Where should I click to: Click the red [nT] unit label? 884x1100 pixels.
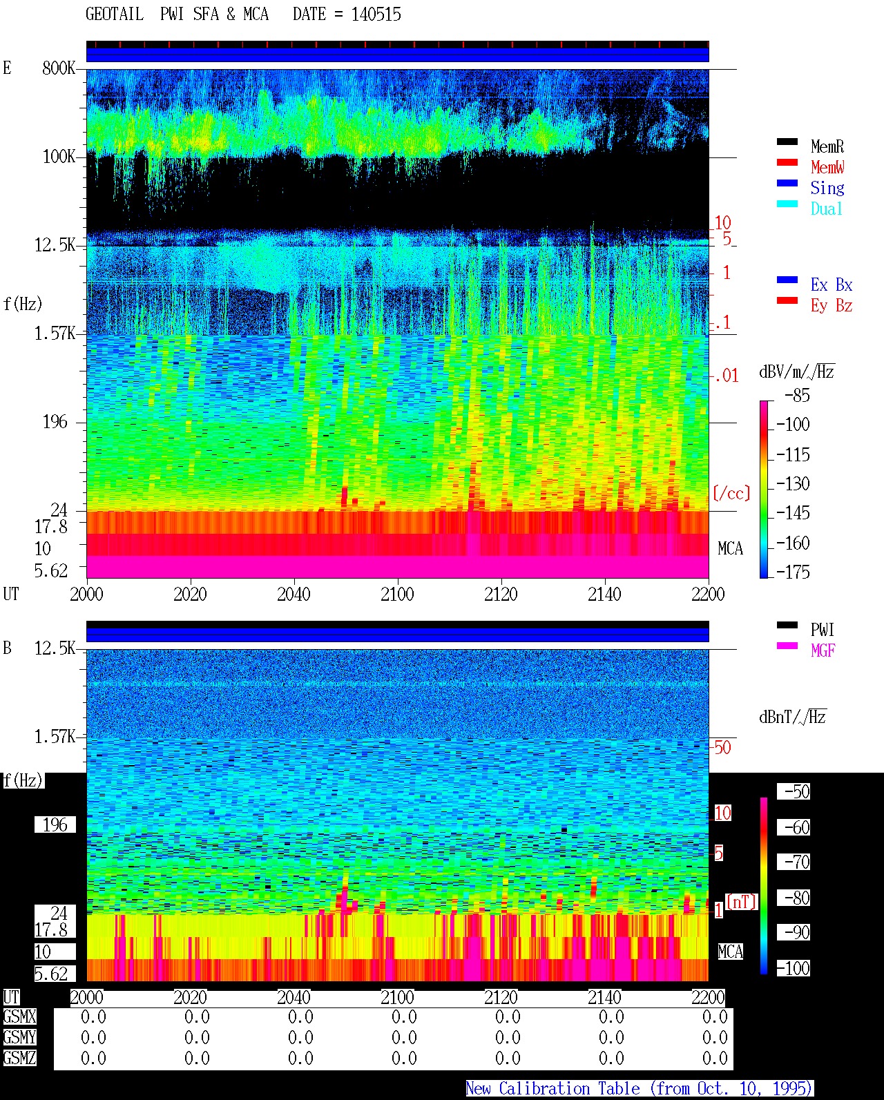tap(742, 902)
